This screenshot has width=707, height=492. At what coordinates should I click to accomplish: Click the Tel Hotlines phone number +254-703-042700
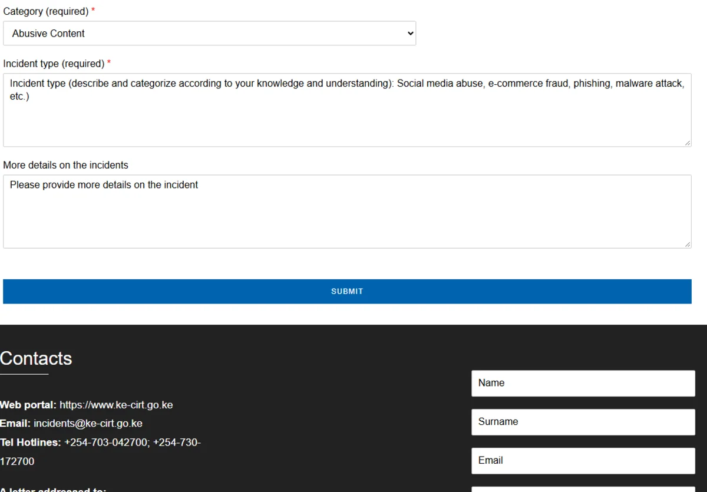click(x=105, y=443)
